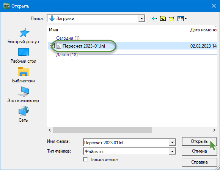Expand the Папка folder dropdown

(x=141, y=19)
